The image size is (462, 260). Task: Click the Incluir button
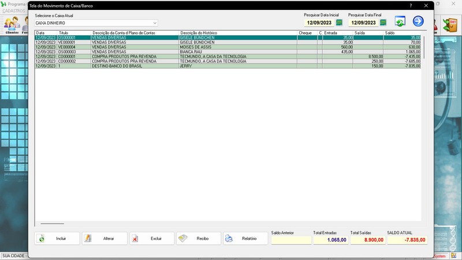tap(57, 238)
